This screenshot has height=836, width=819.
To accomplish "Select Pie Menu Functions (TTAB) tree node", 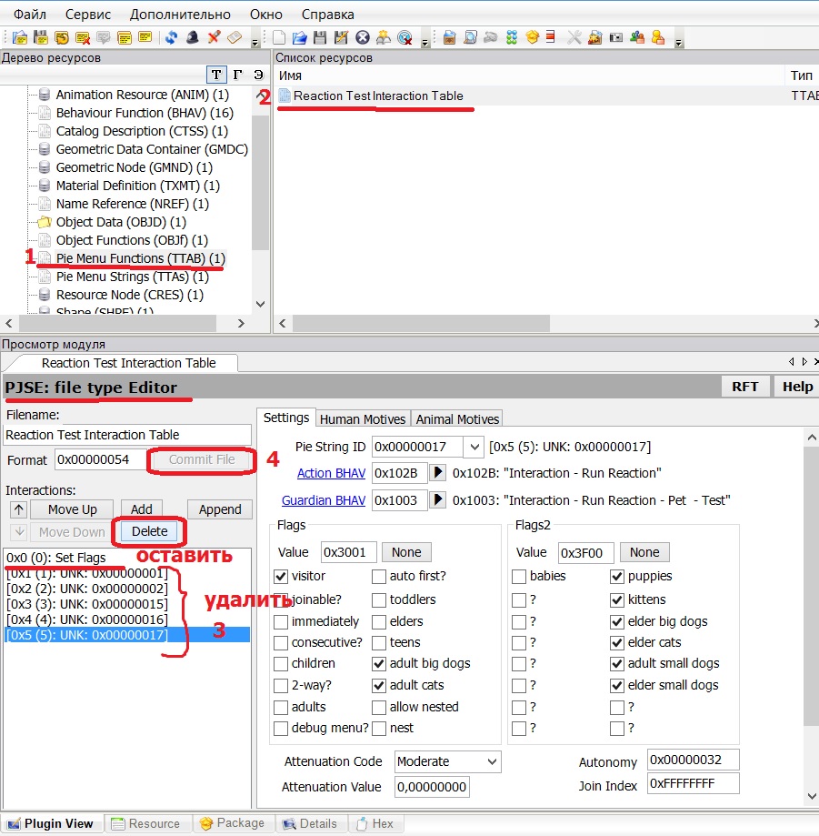I will pos(139,258).
